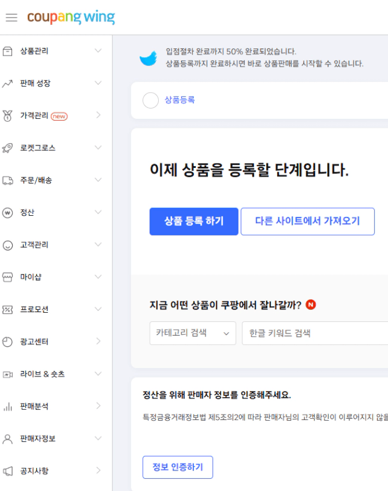Expand the 마이샵 chevron
This screenshot has width=388, height=491.
98,276
